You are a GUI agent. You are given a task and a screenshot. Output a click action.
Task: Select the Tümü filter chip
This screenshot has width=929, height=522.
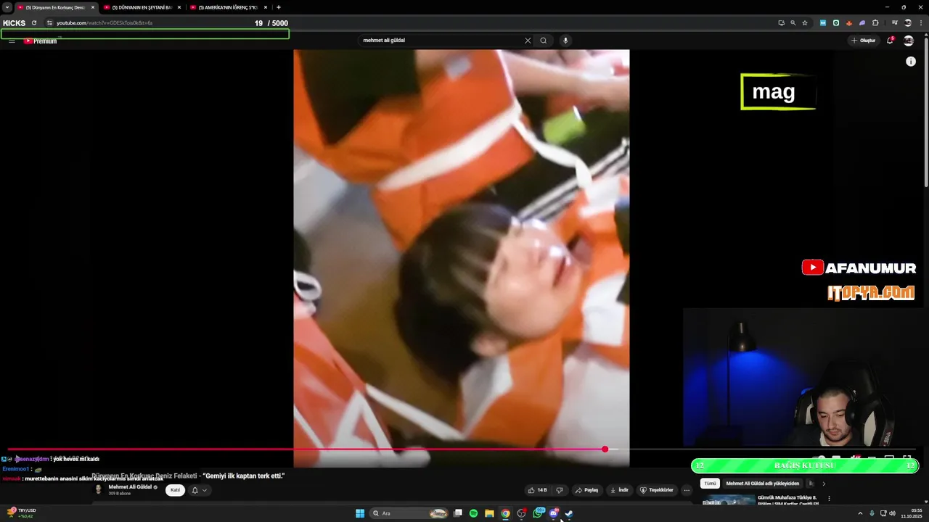coord(711,484)
